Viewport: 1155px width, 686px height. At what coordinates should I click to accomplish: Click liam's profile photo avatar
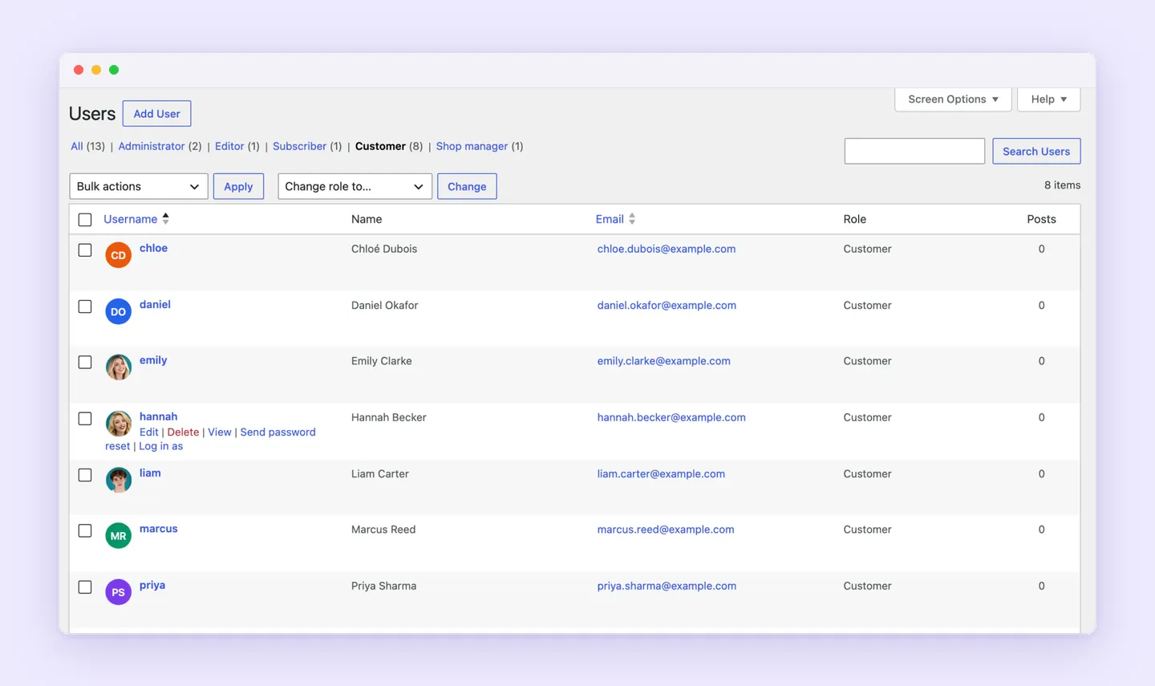point(118,480)
